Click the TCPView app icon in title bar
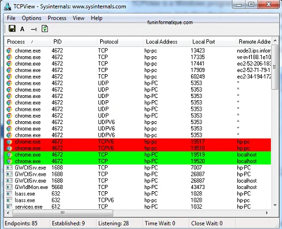 [8, 6]
